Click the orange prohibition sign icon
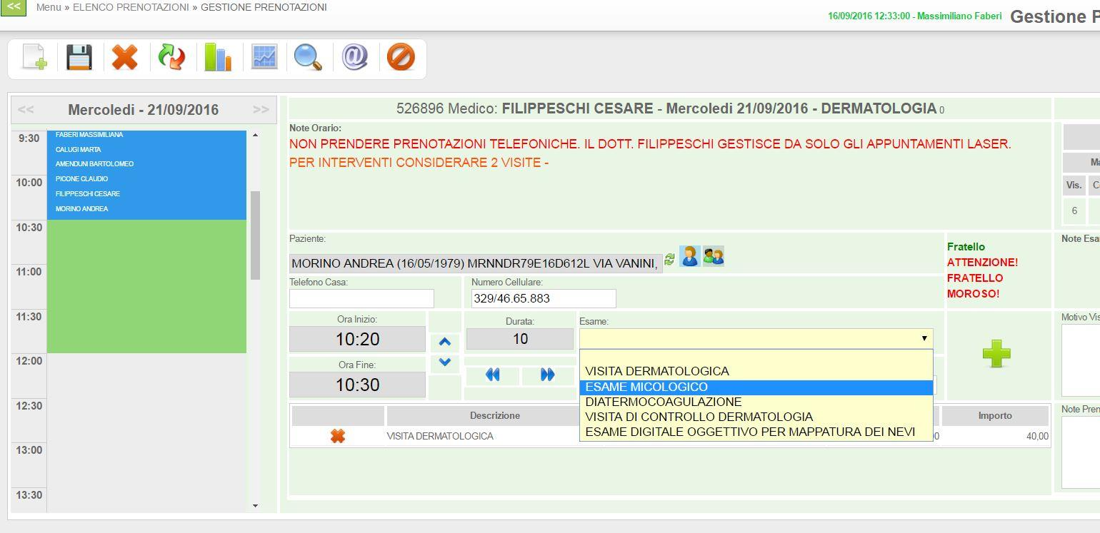 [401, 57]
